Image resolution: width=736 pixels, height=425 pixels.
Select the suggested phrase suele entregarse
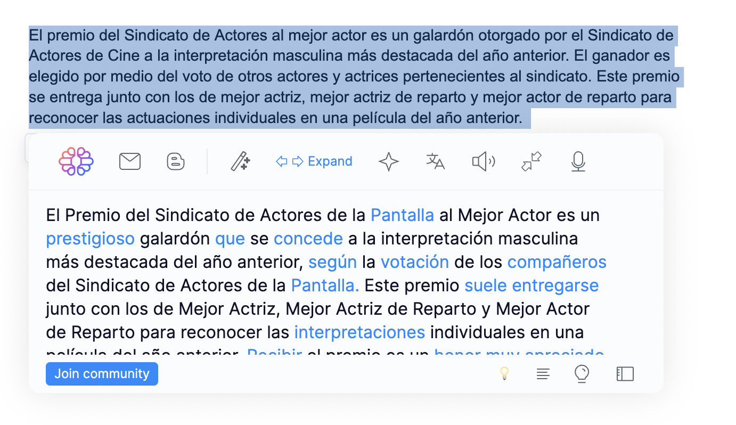coord(531,285)
